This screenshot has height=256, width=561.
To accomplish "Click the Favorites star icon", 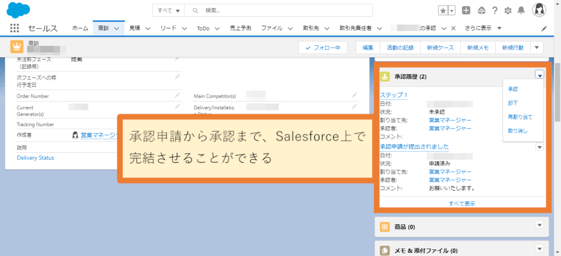I will click(443, 11).
